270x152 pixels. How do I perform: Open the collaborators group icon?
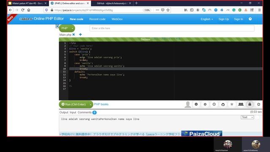click(x=241, y=104)
